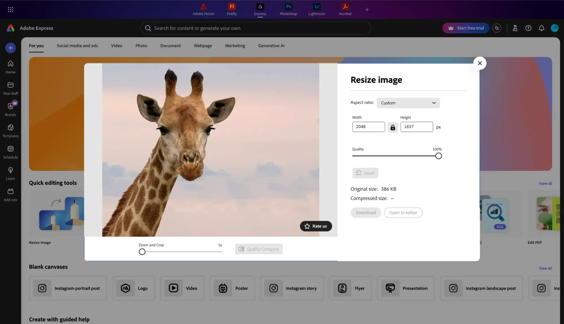This screenshot has width=564, height=324.
Task: Open the Aspect ratio dropdown set to Custom
Action: coord(408,103)
